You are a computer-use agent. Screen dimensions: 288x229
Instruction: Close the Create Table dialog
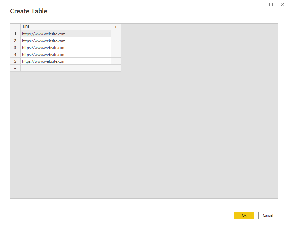coord(282,5)
